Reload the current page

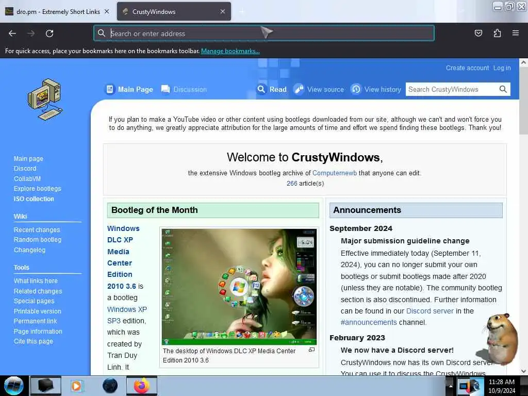pyautogui.click(x=49, y=34)
